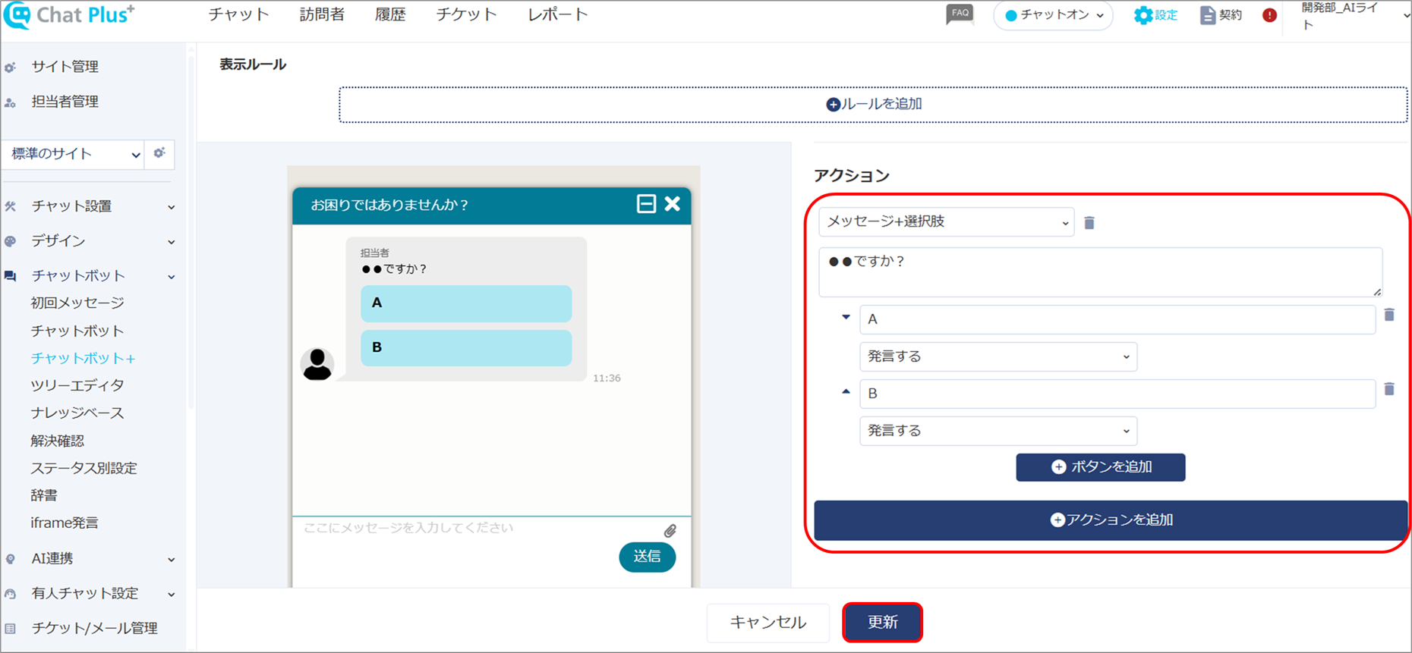1412x653 pixels.
Task: Choose option A in the chat preview
Action: [x=466, y=303]
